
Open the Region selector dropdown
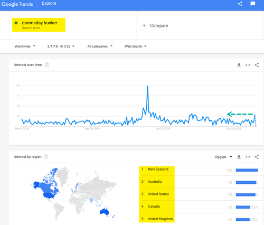pos(223,157)
